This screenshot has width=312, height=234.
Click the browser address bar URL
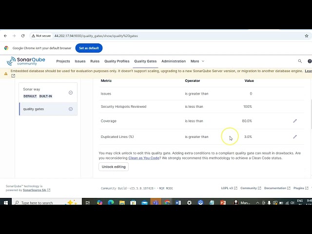pyautogui.click(x=96, y=36)
